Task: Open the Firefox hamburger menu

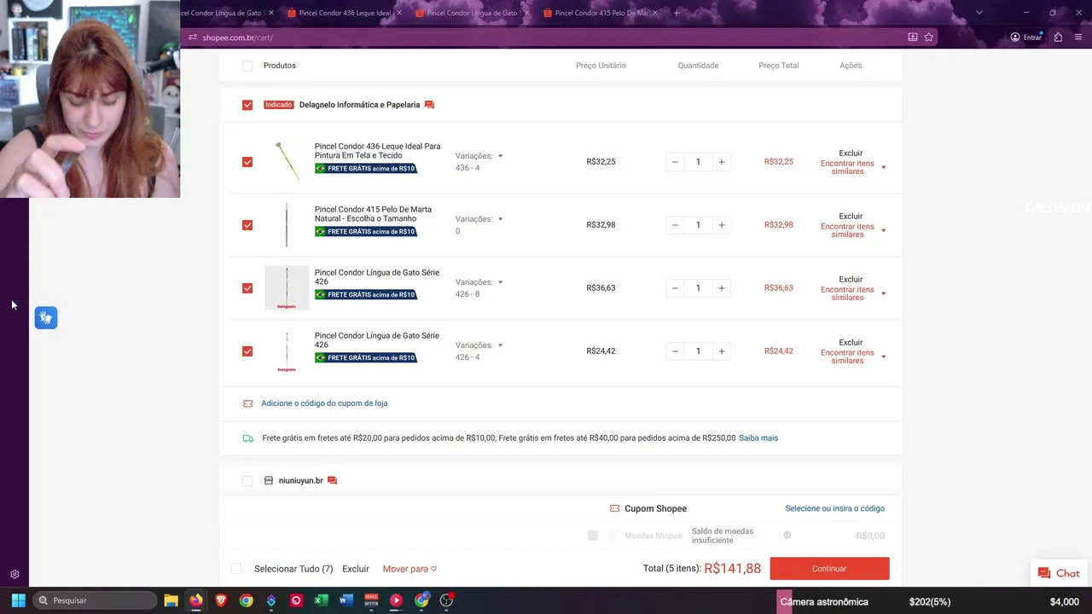Action: click(1078, 38)
